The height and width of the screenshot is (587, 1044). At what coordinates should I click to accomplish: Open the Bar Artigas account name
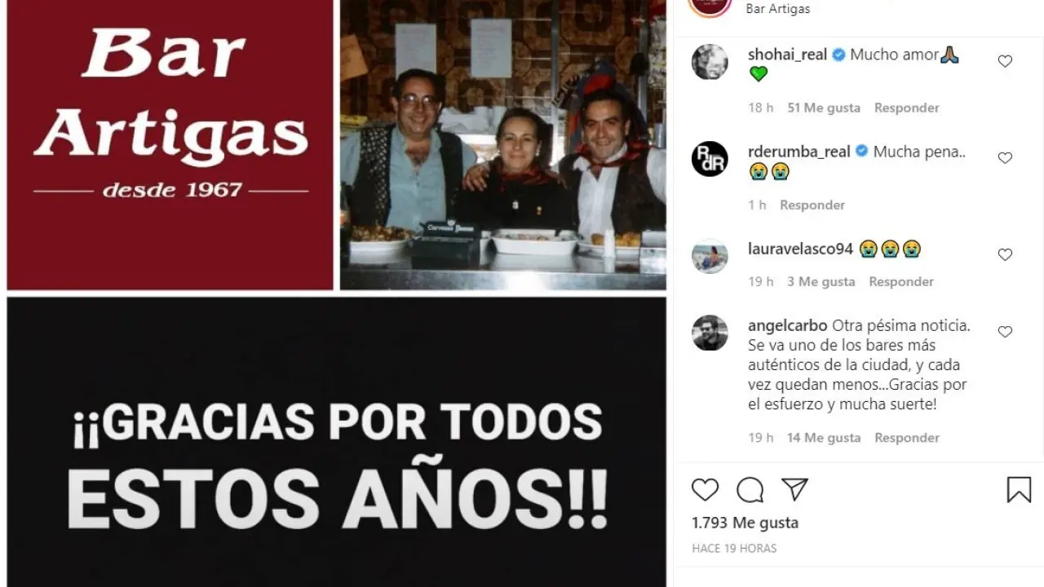pos(778,9)
